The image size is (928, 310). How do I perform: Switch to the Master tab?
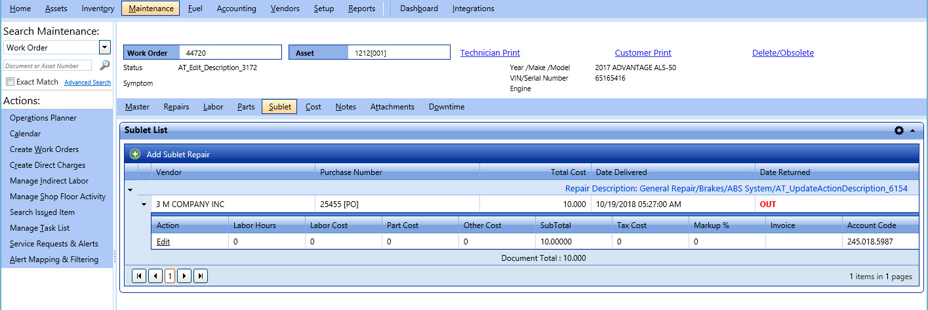point(137,107)
